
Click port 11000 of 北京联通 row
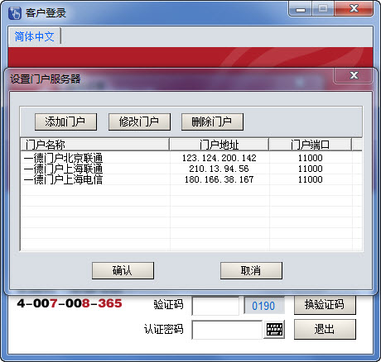[x=311, y=158]
